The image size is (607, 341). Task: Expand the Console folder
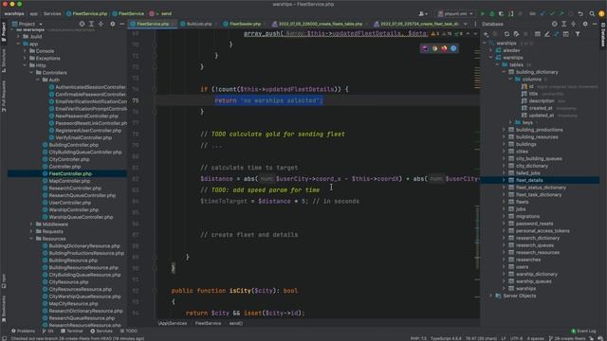pos(25,51)
